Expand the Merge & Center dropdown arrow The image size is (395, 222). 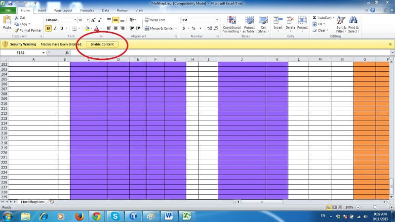point(176,28)
